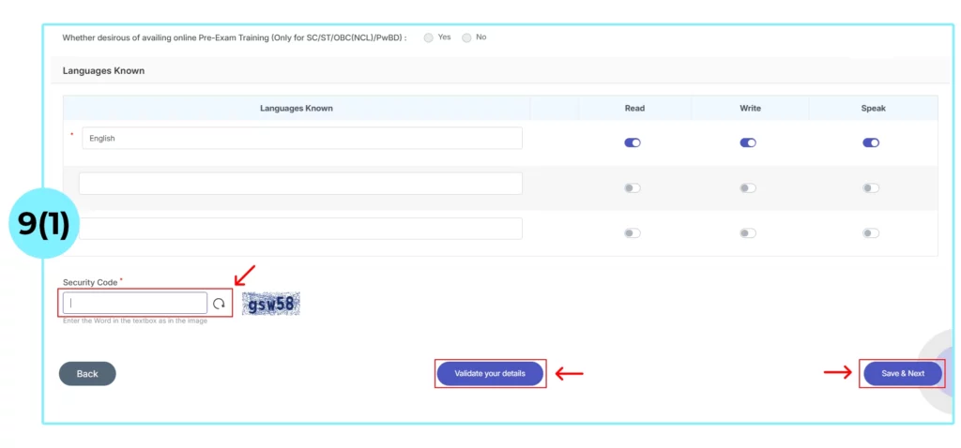This screenshot has height=448, width=961.
Task: Enable Speak toggle in second language row
Action: click(871, 187)
